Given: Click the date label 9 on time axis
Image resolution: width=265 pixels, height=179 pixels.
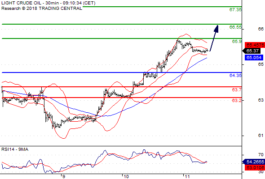Looking at the screenshot, I should tap(63, 177).
